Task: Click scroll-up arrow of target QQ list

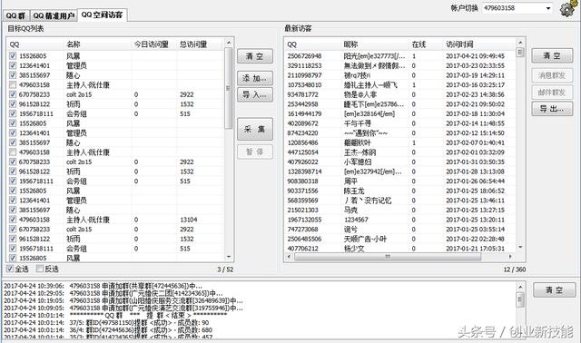Action: (x=229, y=43)
